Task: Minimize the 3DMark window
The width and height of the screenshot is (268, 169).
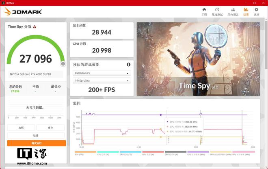Action: (246, 3)
